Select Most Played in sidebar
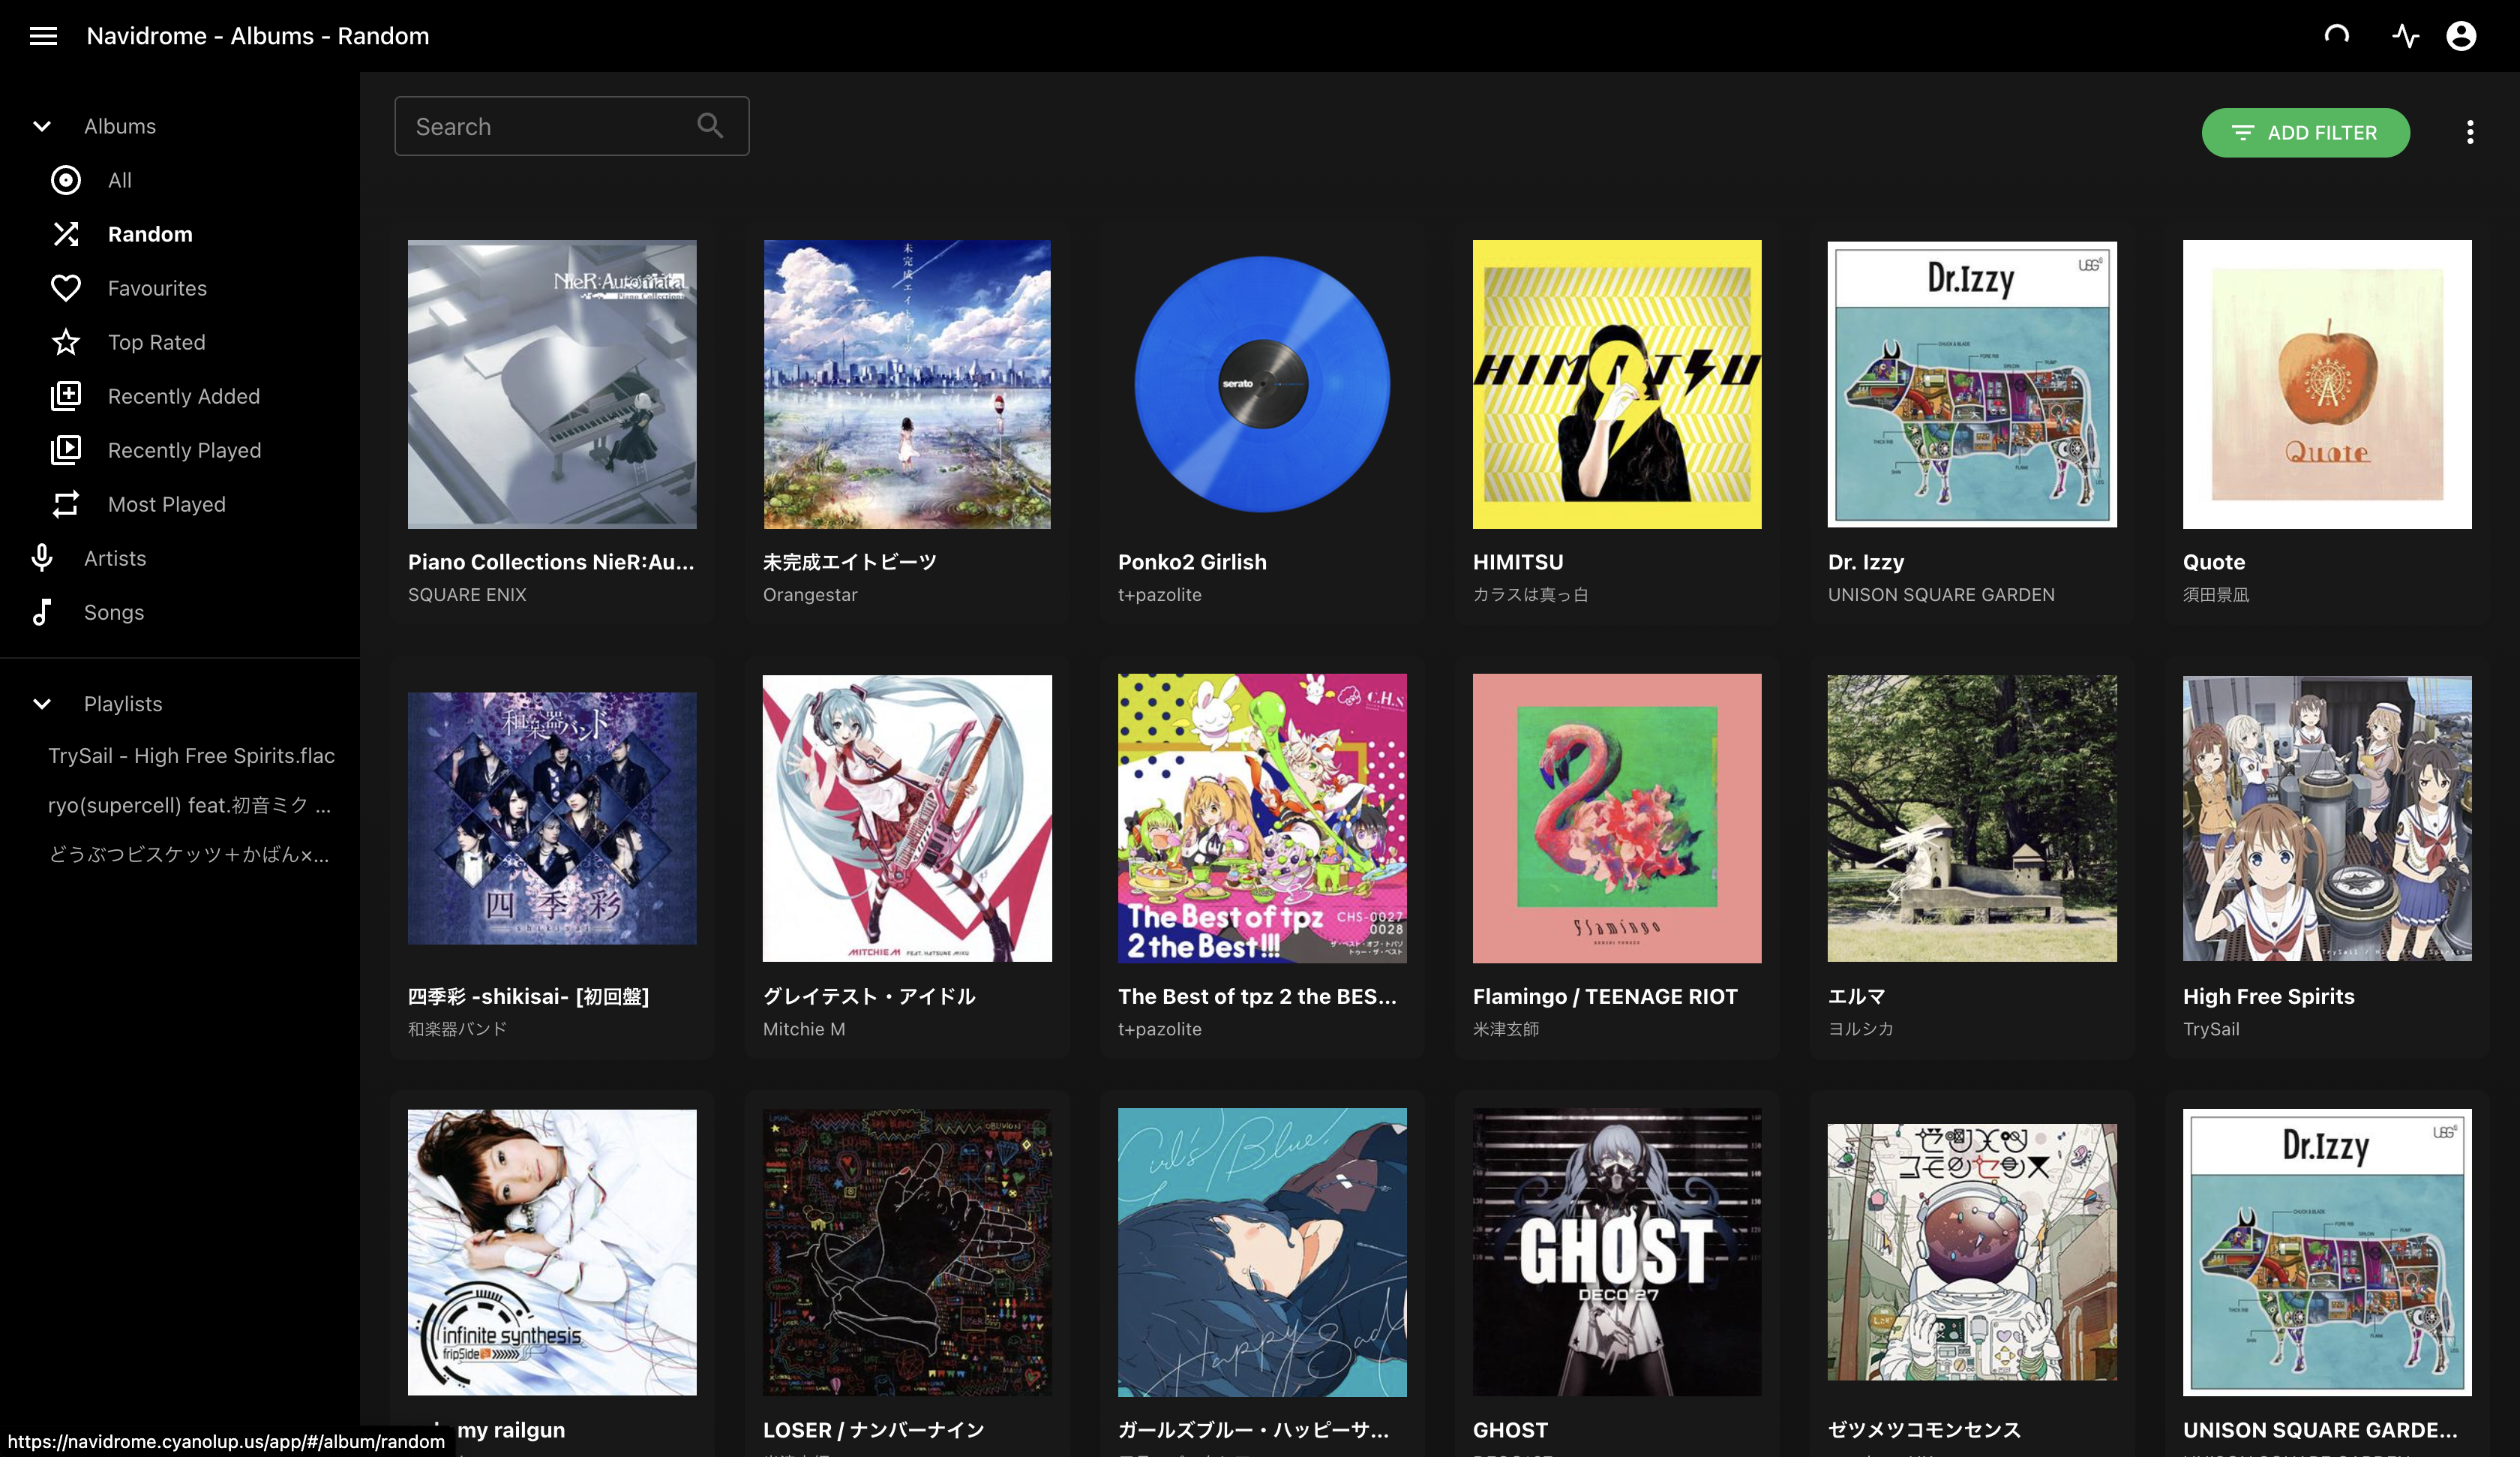This screenshot has width=2520, height=1457. pyautogui.click(x=167, y=504)
